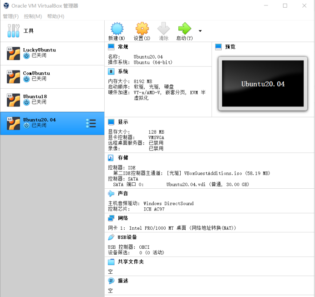Open the 系统 section heading link
This screenshot has width=315, height=297.
[x=123, y=71]
